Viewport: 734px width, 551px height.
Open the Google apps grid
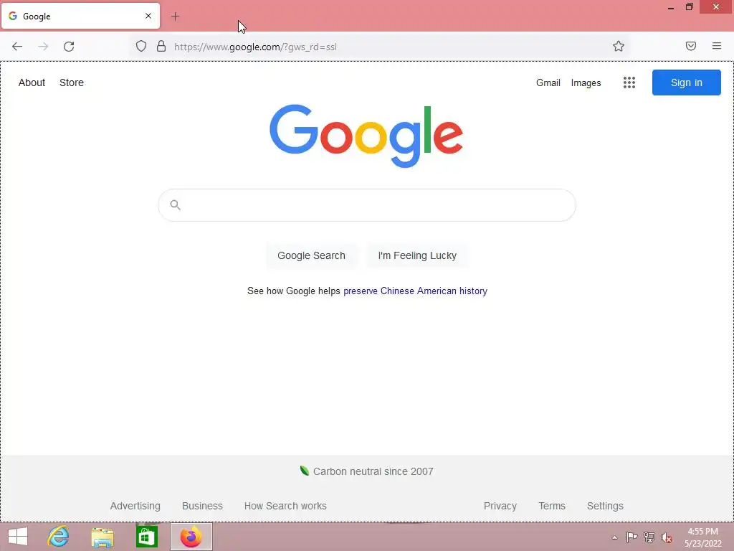click(629, 83)
